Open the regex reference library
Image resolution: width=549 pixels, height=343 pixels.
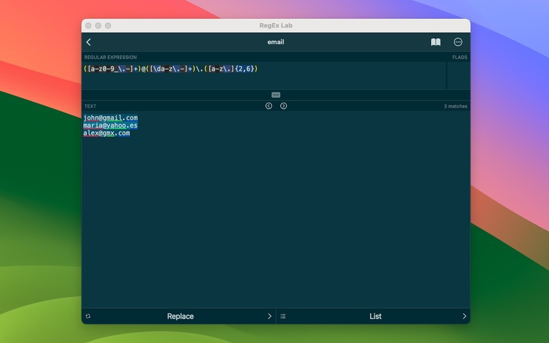pyautogui.click(x=436, y=42)
